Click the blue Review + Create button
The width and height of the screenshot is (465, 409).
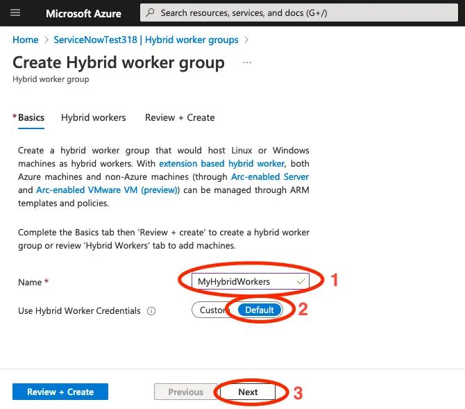60,392
